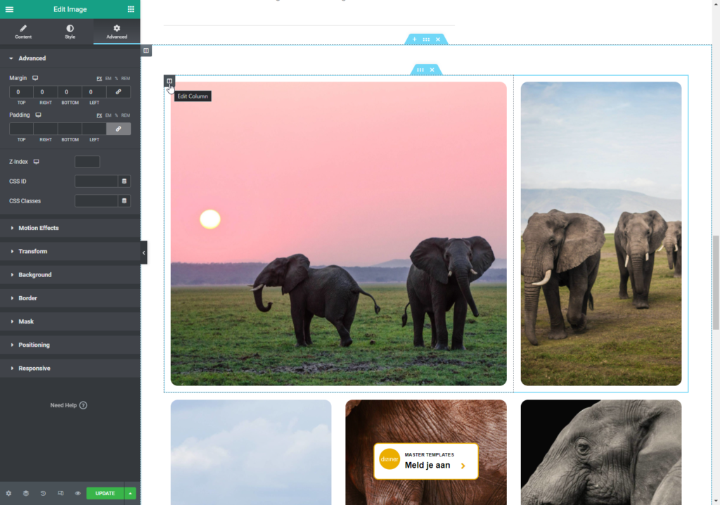Expand the Background section

coord(35,275)
